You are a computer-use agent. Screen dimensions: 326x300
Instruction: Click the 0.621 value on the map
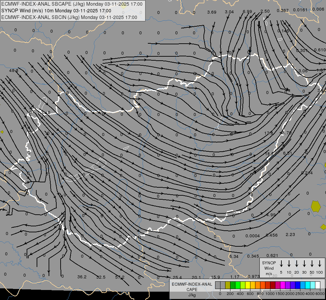point(272,255)
